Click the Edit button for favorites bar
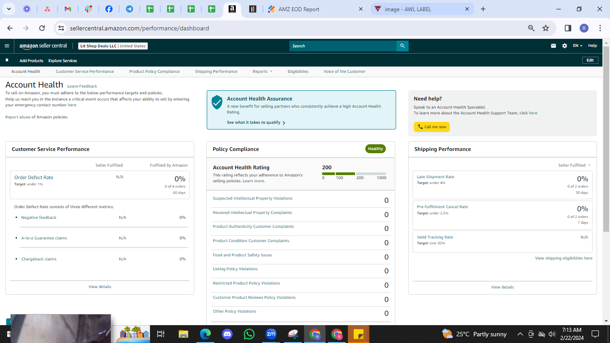 click(590, 60)
